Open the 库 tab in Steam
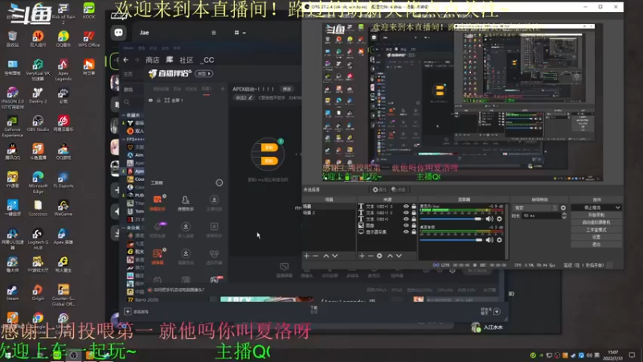The image size is (643, 362). click(x=170, y=60)
